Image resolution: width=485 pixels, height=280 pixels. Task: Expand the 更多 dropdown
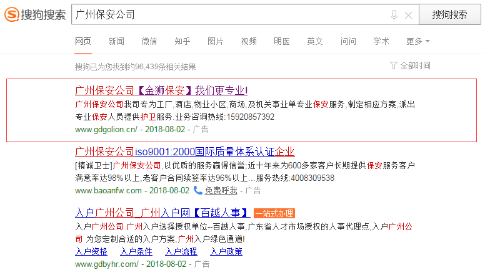pos(418,41)
